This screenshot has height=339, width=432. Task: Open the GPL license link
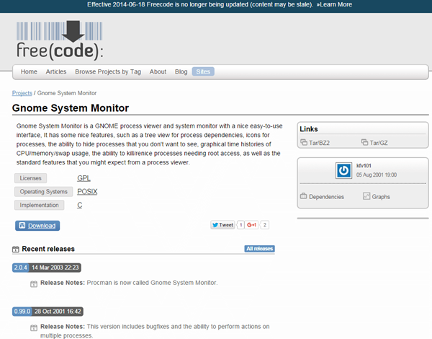point(84,178)
